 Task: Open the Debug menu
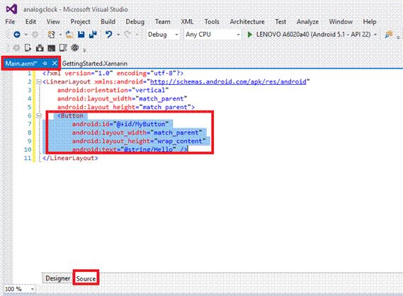point(135,21)
